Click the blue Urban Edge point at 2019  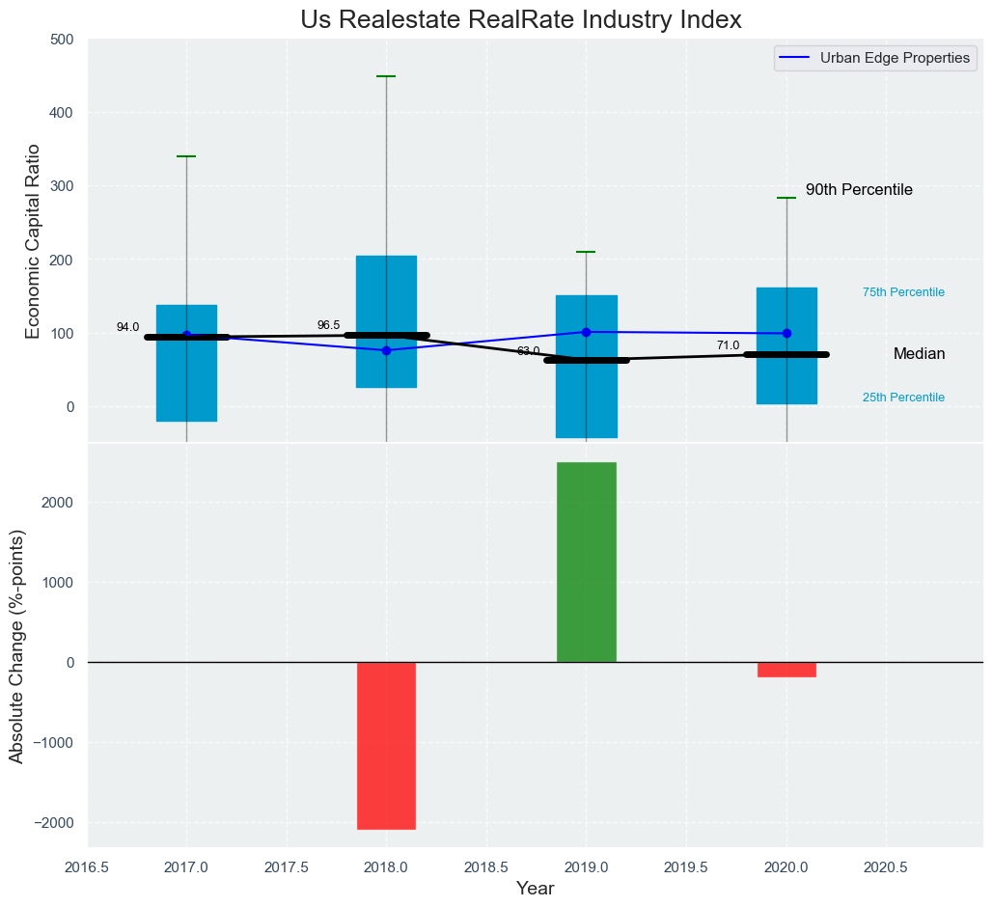[586, 332]
